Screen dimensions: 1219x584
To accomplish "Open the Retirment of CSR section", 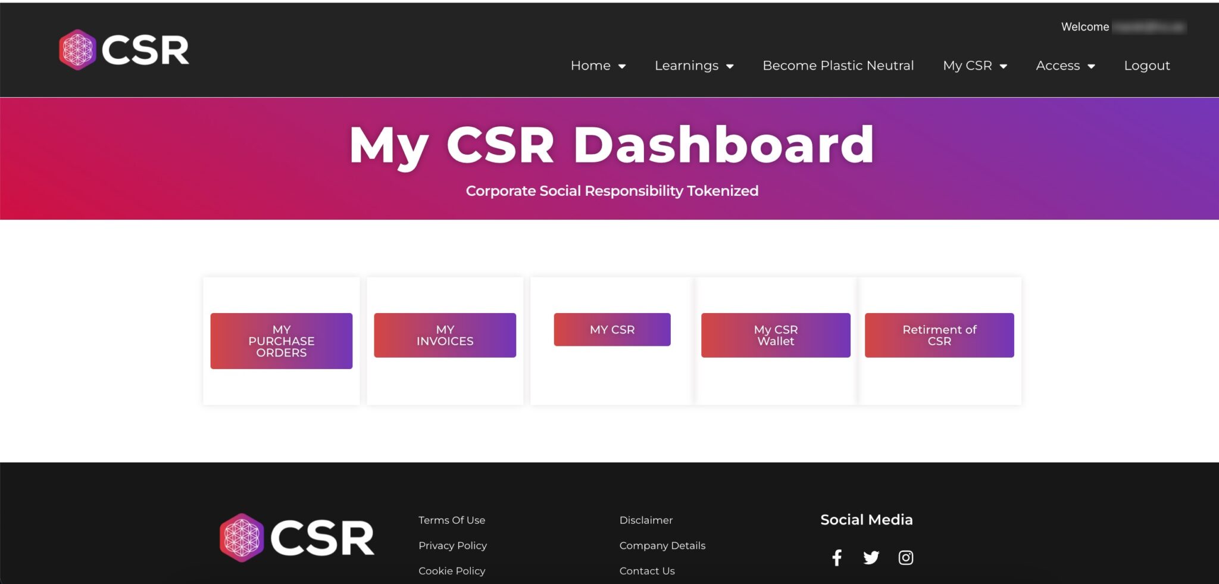I will pyautogui.click(x=939, y=335).
